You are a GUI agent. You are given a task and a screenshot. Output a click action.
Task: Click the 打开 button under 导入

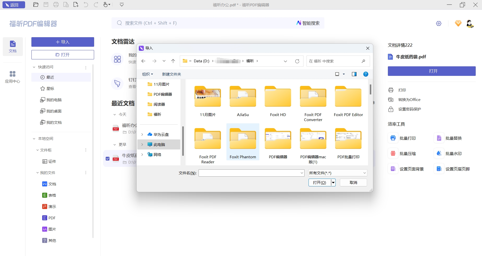[x=63, y=55]
